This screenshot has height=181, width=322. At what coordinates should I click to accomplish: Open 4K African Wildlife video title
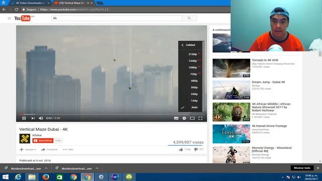tap(271, 107)
